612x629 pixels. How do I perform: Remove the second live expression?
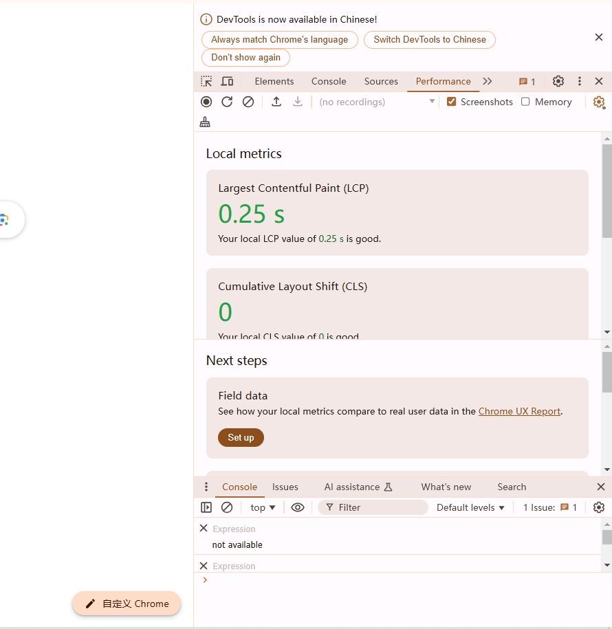click(x=204, y=566)
